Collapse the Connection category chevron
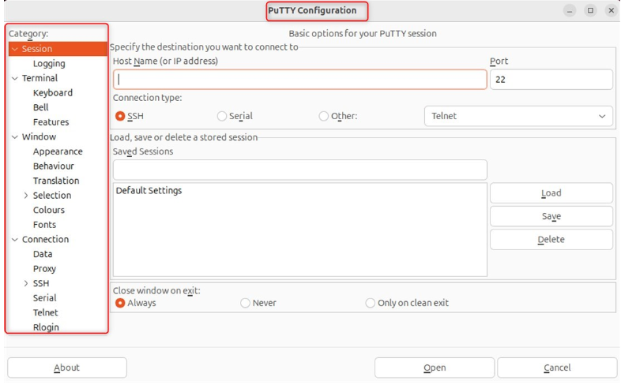Image resolution: width=621 pixels, height=392 pixels. 15,240
